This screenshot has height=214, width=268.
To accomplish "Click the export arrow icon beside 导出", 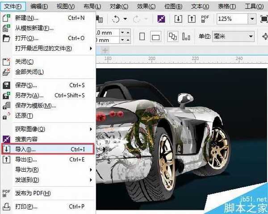I will [x=6, y=160].
